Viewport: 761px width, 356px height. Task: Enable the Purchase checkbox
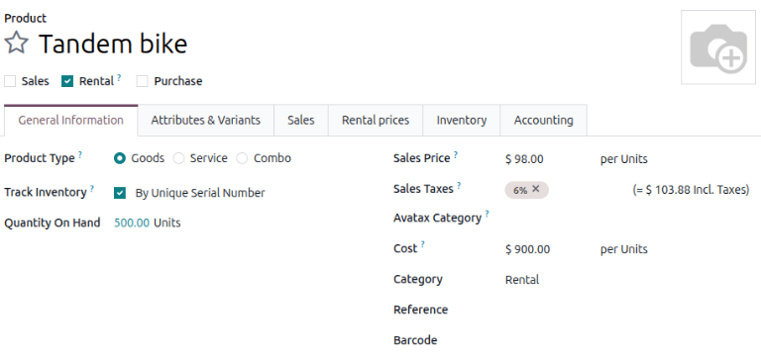coord(143,81)
